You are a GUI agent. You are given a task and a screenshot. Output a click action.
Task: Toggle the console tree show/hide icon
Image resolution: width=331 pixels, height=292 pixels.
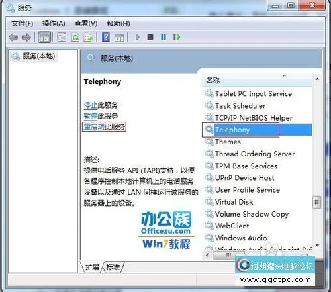44,37
